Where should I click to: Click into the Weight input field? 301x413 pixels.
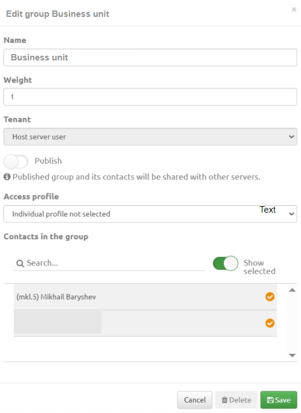click(150, 97)
